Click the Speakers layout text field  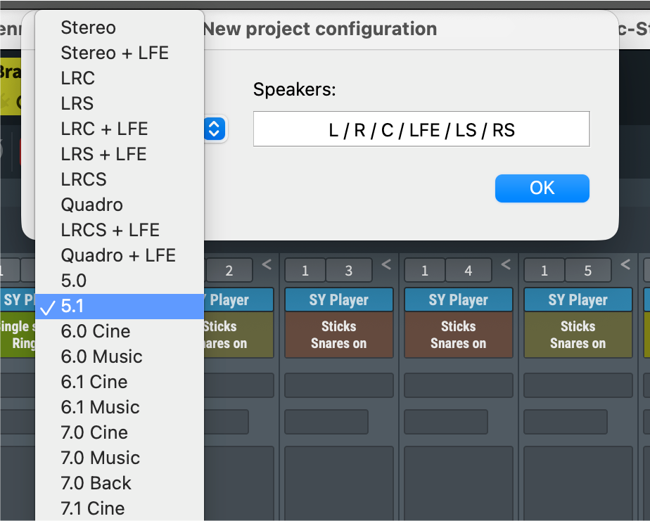(421, 129)
